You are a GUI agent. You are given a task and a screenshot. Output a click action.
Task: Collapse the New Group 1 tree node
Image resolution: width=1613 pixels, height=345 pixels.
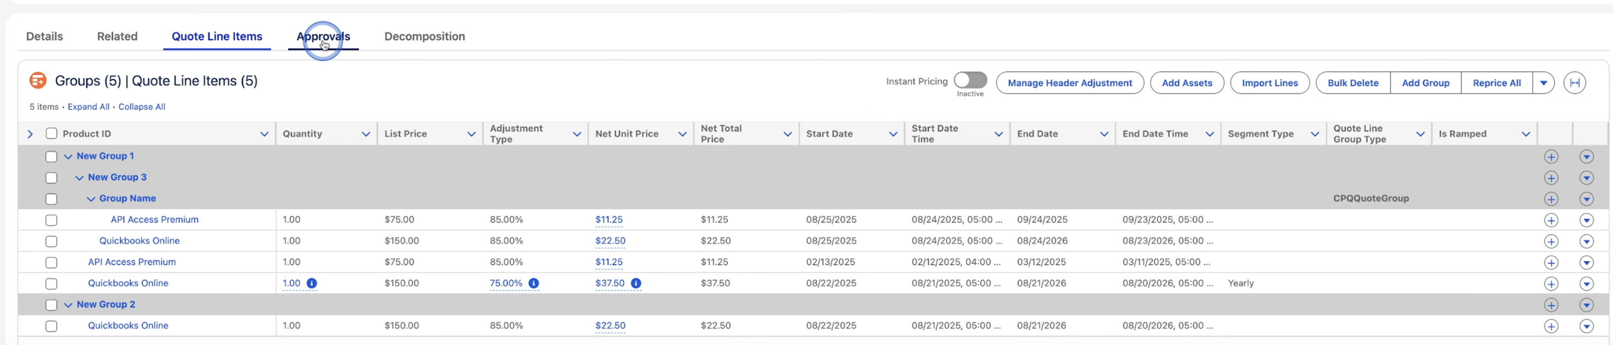[x=68, y=157]
